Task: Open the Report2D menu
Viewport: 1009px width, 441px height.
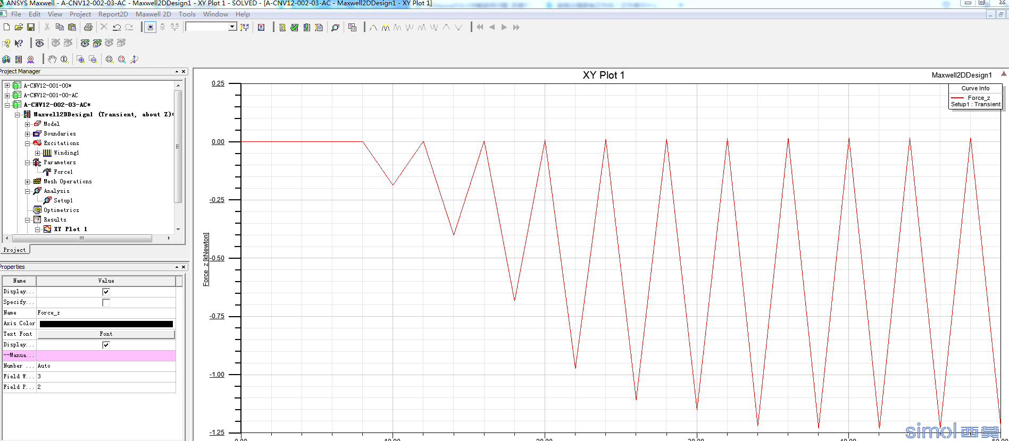Action: [113, 14]
